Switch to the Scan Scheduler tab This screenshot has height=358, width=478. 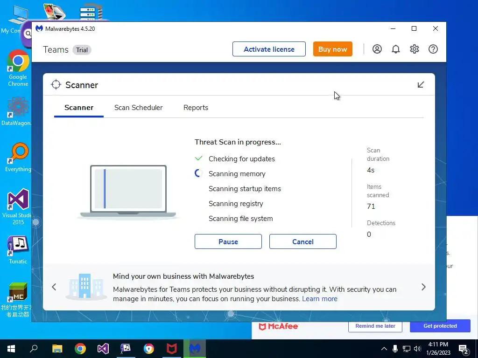138,108
